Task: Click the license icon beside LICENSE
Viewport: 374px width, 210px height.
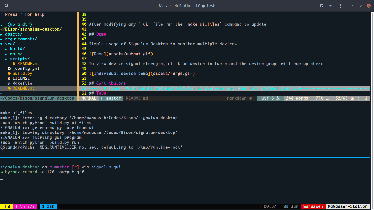Action: [9, 78]
